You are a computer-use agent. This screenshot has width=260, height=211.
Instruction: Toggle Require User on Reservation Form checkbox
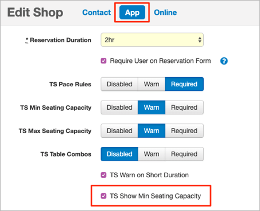pyautogui.click(x=103, y=61)
